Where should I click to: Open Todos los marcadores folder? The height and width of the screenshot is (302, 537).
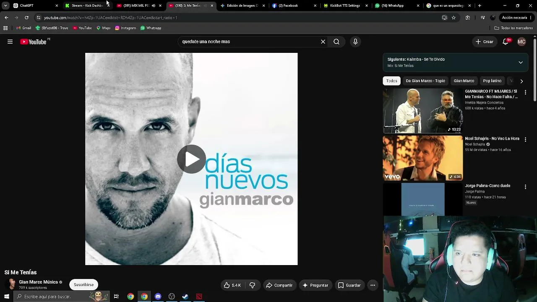click(514, 28)
